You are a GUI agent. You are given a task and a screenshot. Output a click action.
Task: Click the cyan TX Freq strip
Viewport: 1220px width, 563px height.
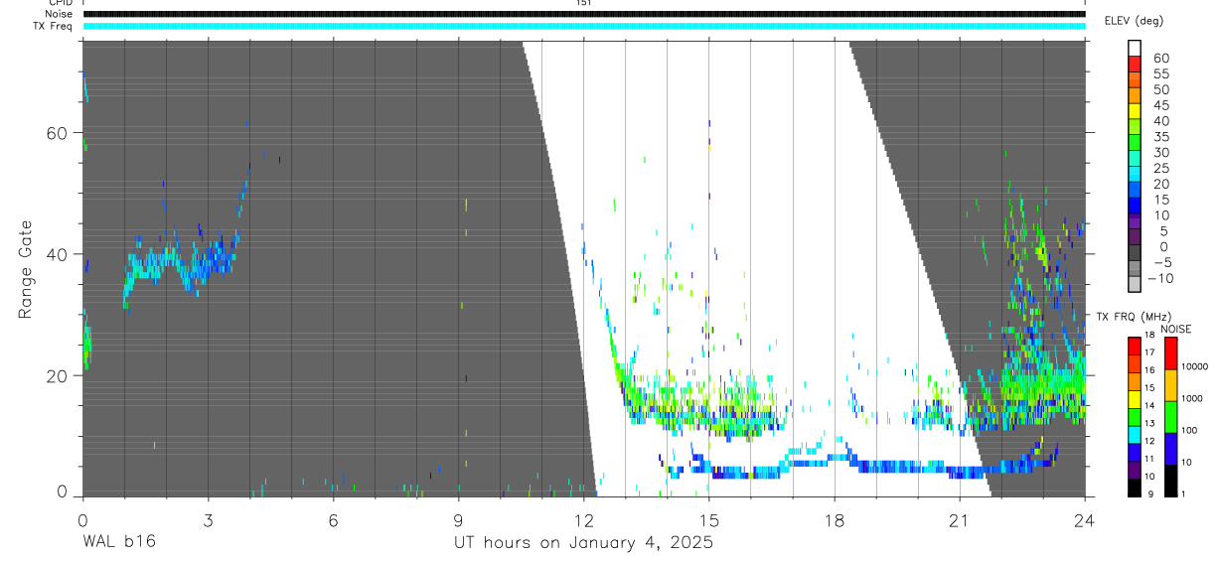point(584,26)
